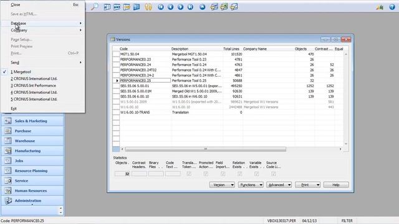Open the Warehouse navigation menu
The height and width of the screenshot is (224, 399).
click(32, 141)
